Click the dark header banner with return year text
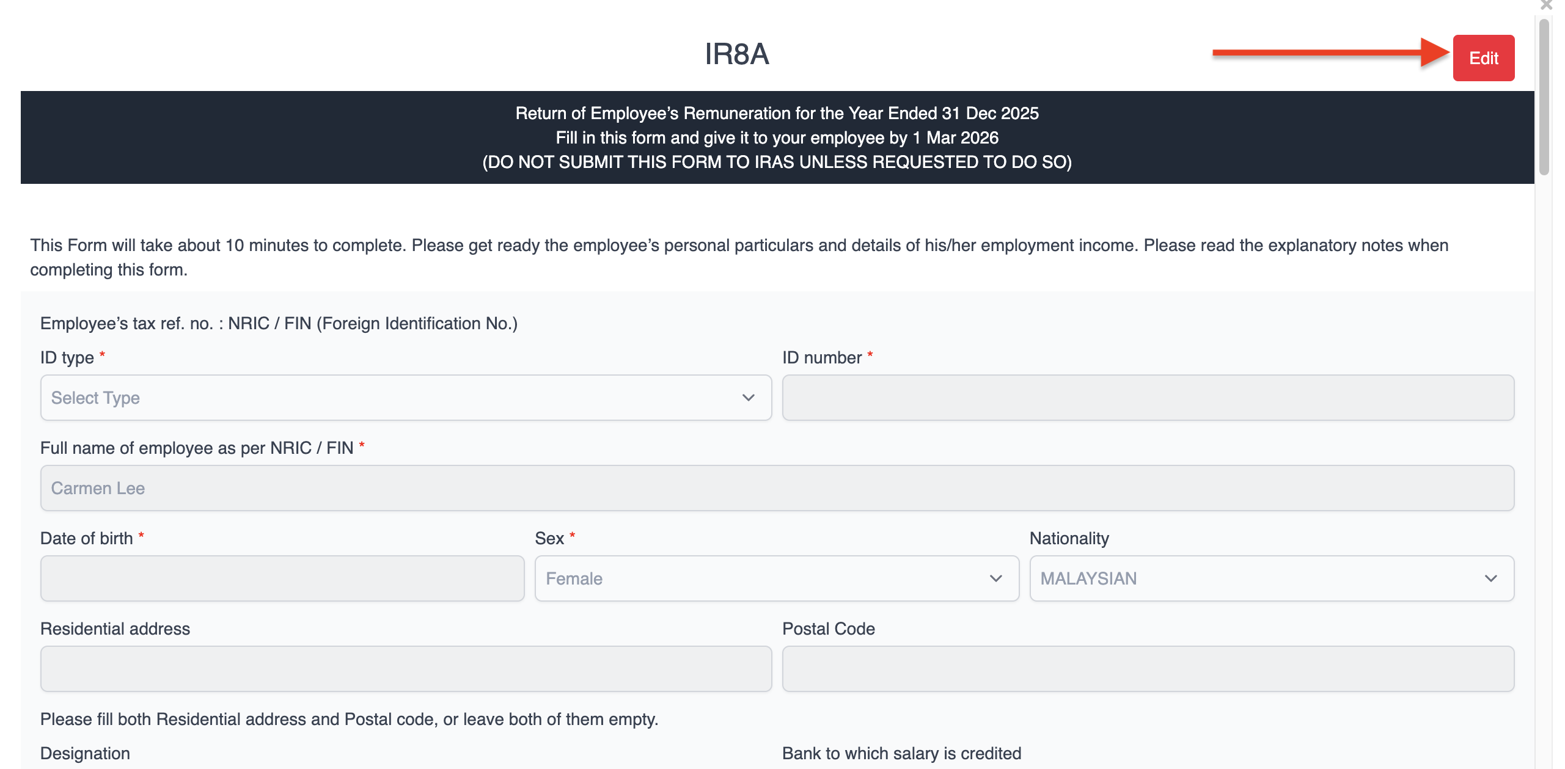This screenshot has height=769, width=1565. click(776, 137)
